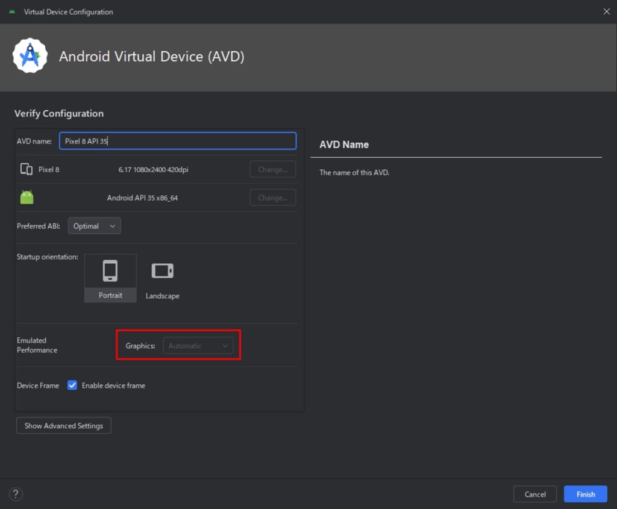Click the Enable device frame label text
This screenshot has height=509, width=617.
tap(113, 386)
